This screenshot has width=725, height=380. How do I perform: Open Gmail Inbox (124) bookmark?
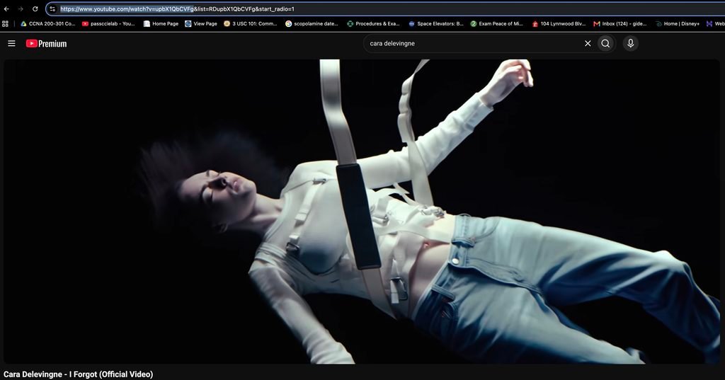click(x=620, y=23)
